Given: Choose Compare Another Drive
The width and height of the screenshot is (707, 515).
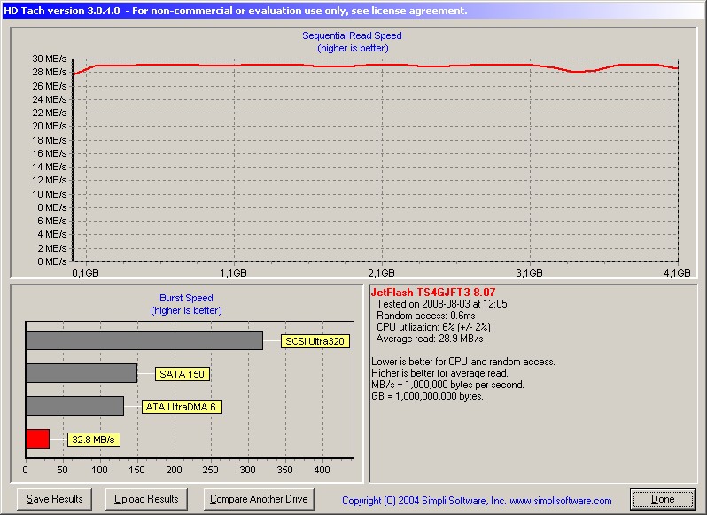Looking at the screenshot, I should (259, 499).
